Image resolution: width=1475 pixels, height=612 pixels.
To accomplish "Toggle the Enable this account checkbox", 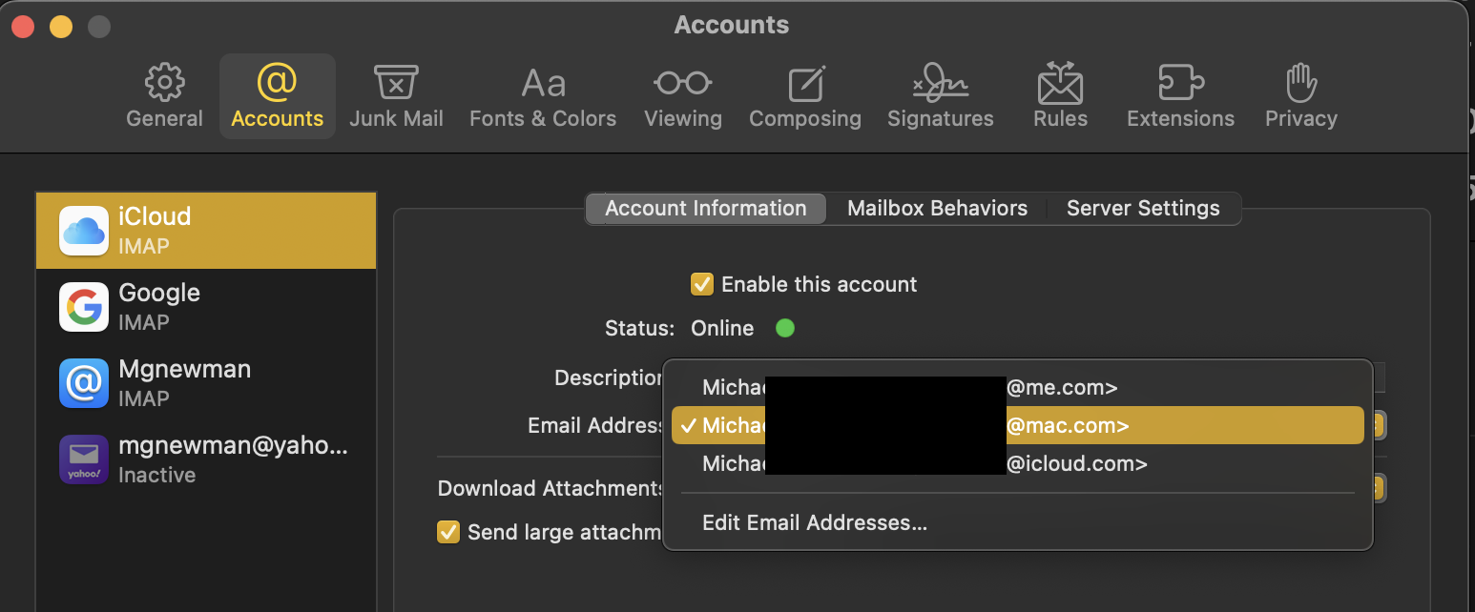I will coord(702,284).
